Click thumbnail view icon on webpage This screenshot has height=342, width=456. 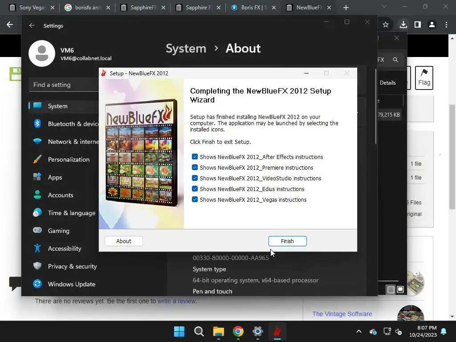[400, 289]
